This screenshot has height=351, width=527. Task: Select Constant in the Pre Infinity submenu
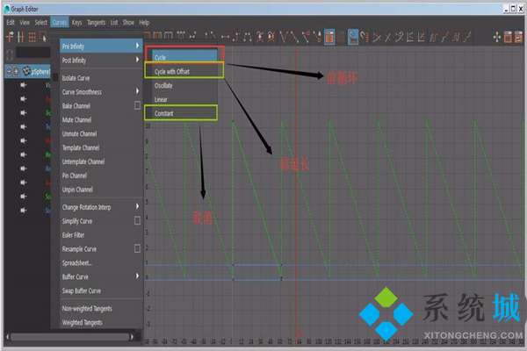164,113
